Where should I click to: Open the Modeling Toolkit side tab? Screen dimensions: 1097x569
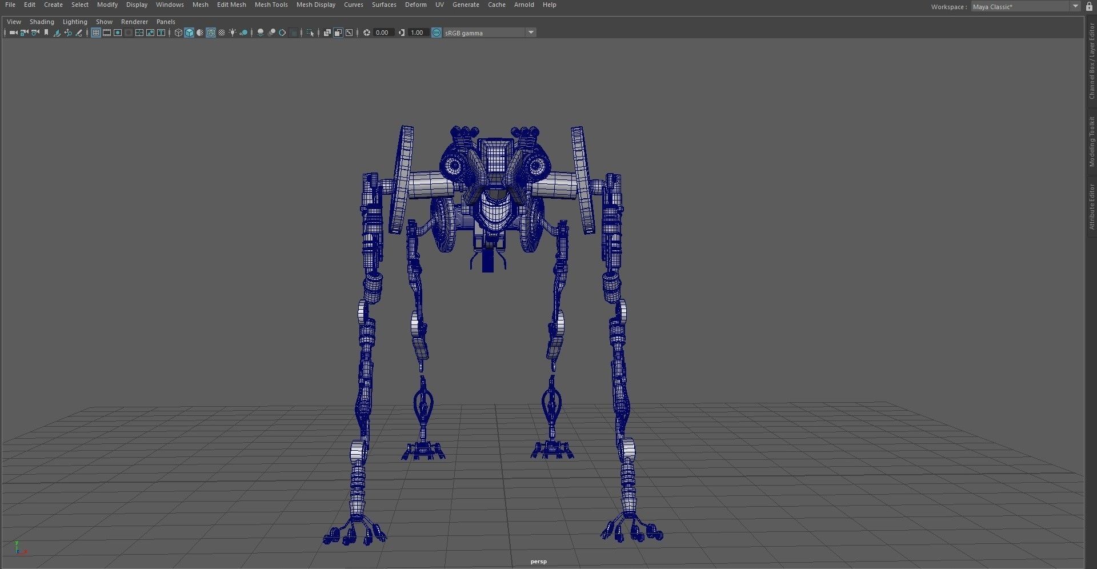click(1091, 142)
